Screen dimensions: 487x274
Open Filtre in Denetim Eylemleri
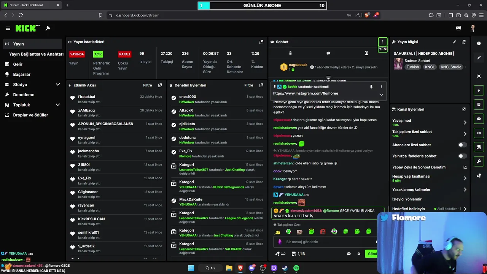pyautogui.click(x=249, y=85)
